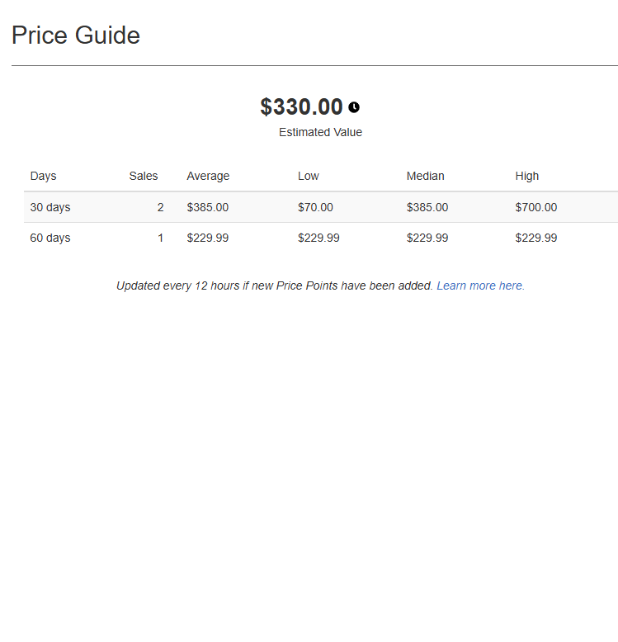
Task: Select the $330.00 estimated value amount
Action: point(301,107)
